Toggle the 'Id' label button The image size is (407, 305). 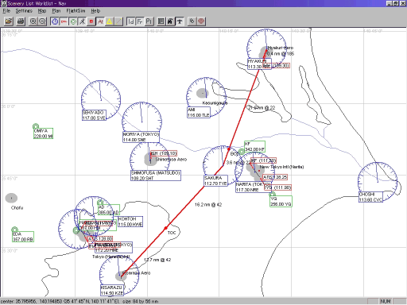pos(131,21)
